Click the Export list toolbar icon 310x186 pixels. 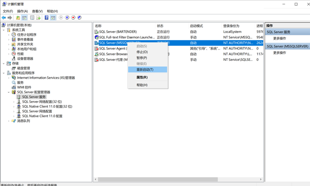pos(38,18)
